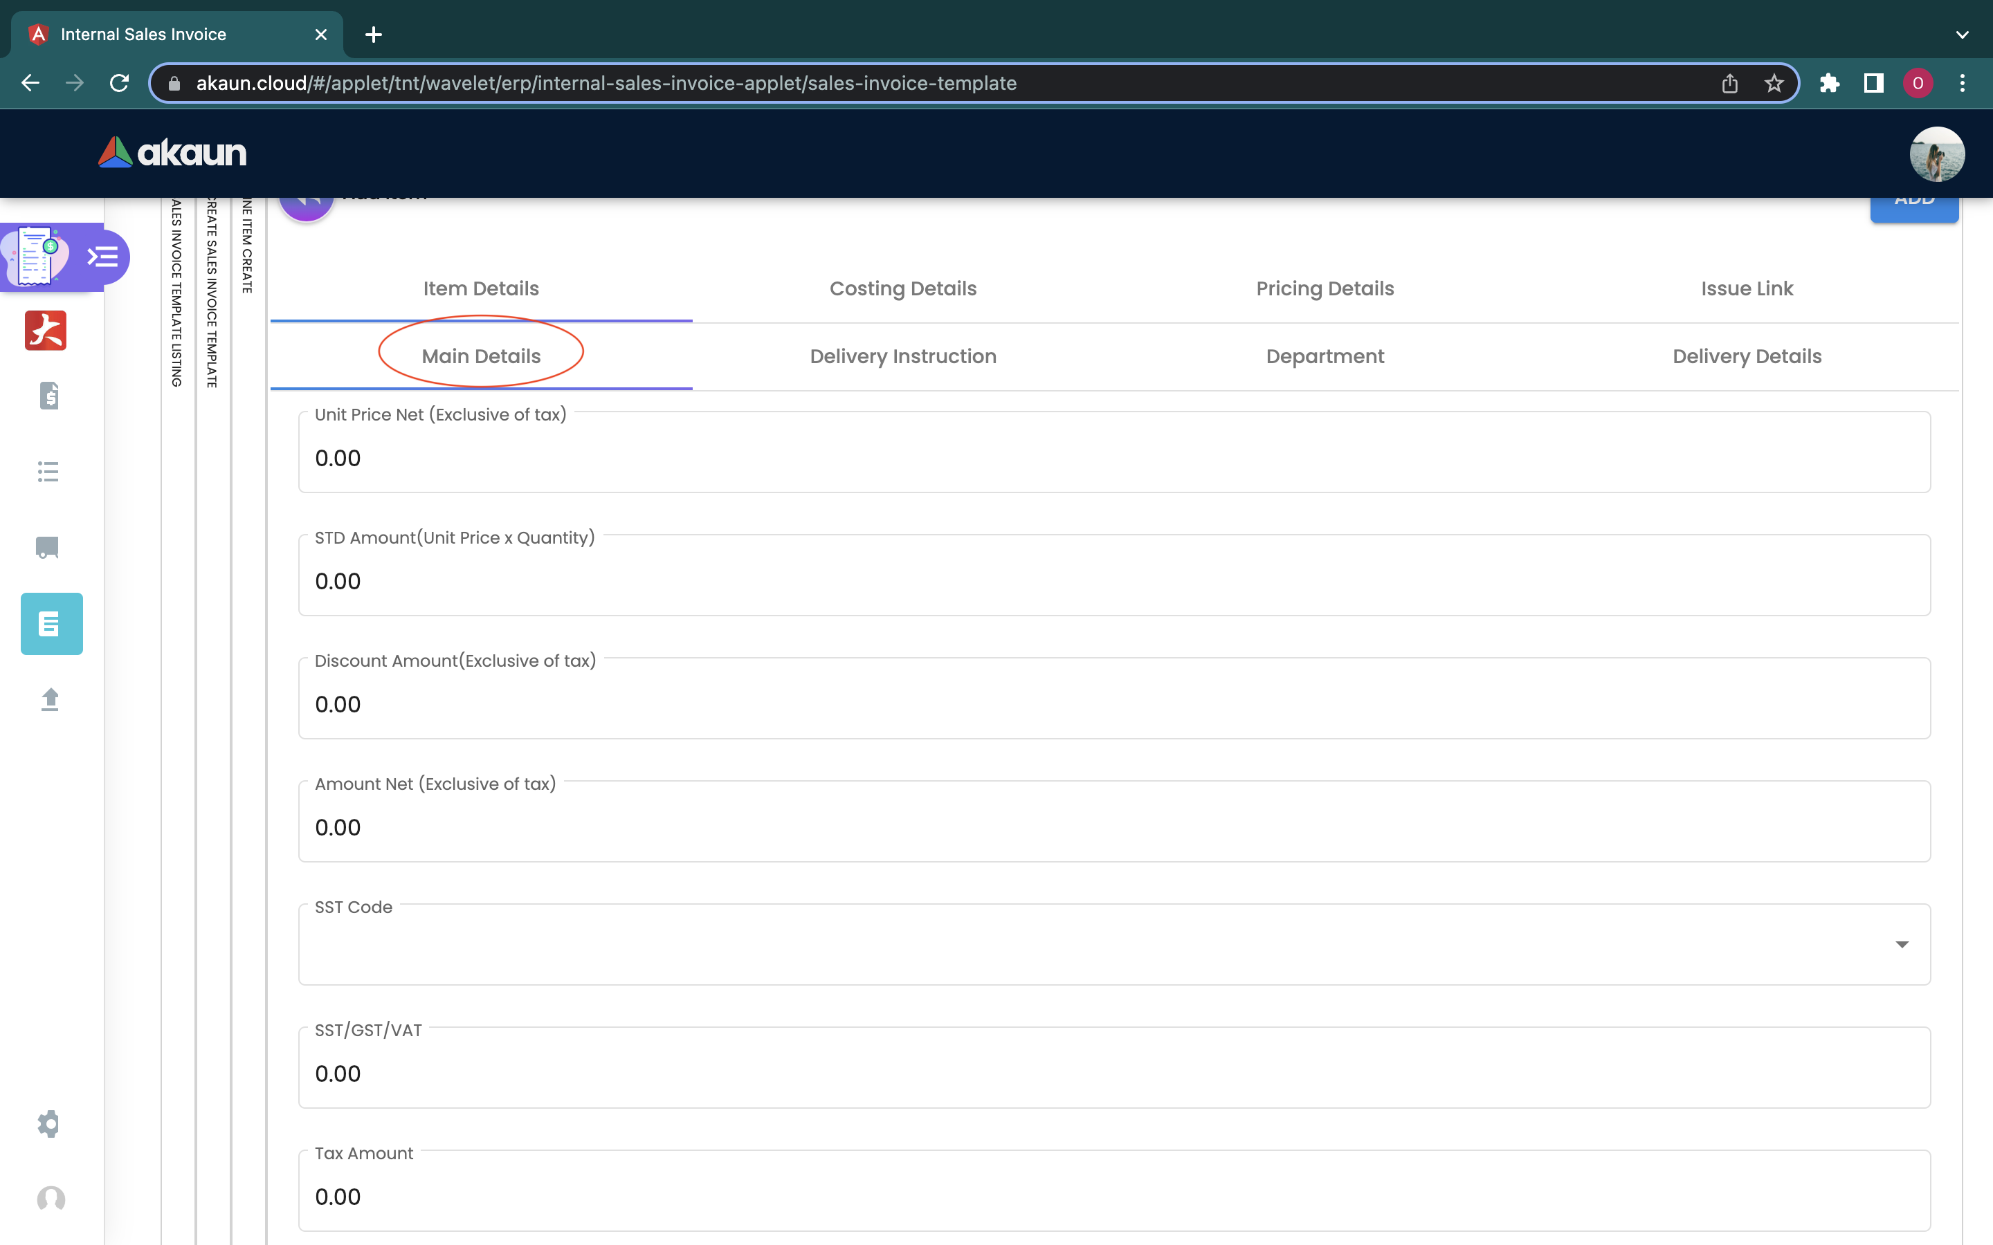The image size is (1993, 1245).
Task: Expand the tab search chevron
Action: point(1962,35)
